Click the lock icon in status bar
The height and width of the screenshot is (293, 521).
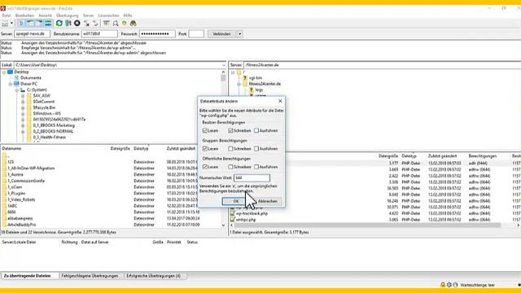(443, 285)
